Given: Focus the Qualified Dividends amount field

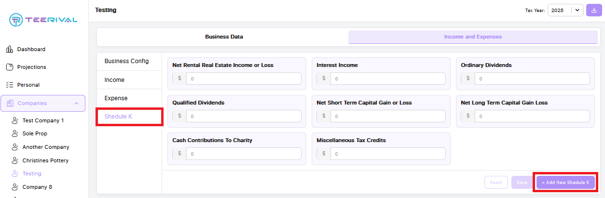Looking at the screenshot, I should [x=244, y=116].
